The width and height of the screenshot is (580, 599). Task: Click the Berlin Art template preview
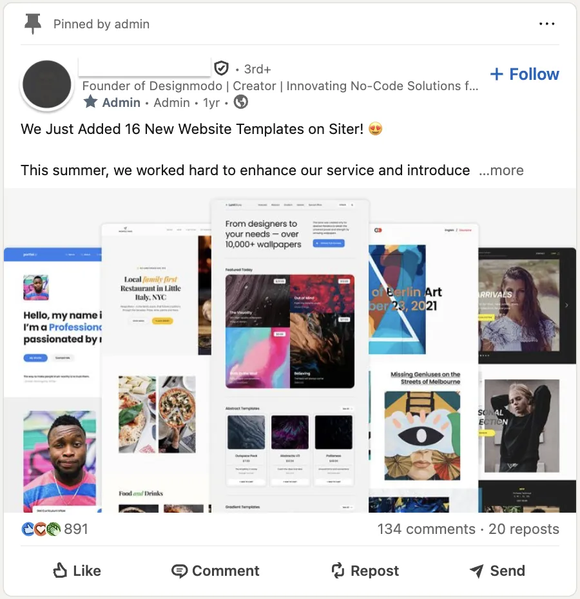pyautogui.click(x=423, y=368)
